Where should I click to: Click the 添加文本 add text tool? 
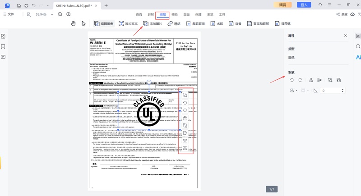coord(128,23)
